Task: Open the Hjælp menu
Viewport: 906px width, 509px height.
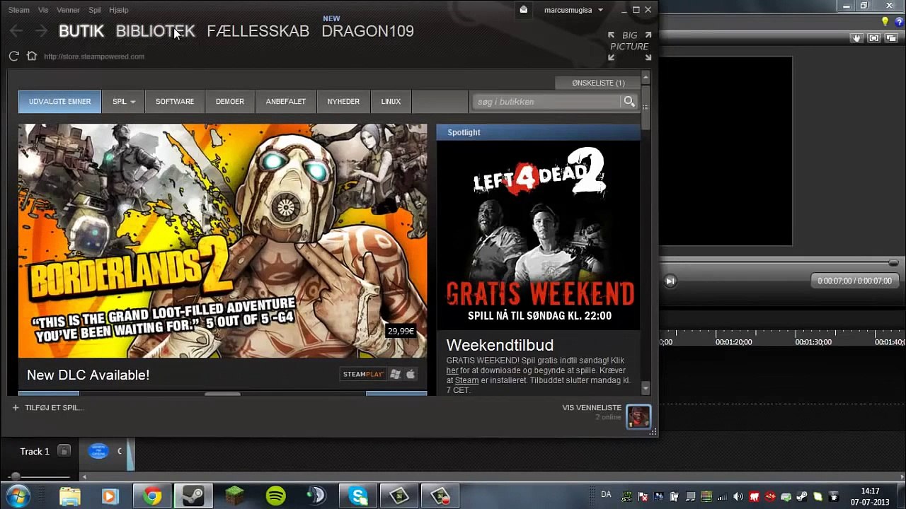Action: (119, 10)
